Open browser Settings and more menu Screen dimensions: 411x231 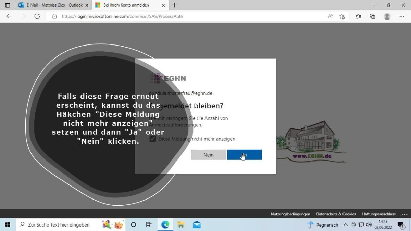click(x=402, y=16)
